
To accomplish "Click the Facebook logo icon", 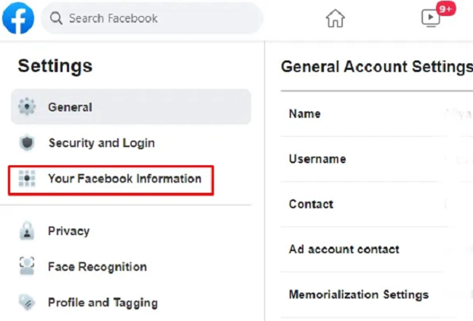I will click(18, 18).
